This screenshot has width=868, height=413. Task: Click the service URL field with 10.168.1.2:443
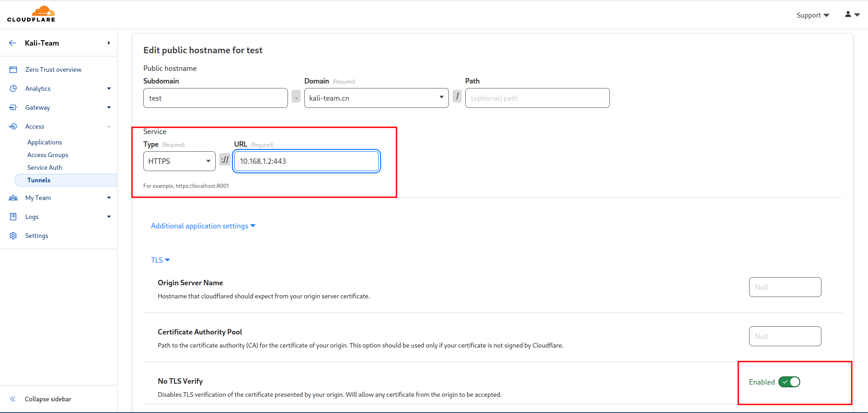click(x=307, y=161)
